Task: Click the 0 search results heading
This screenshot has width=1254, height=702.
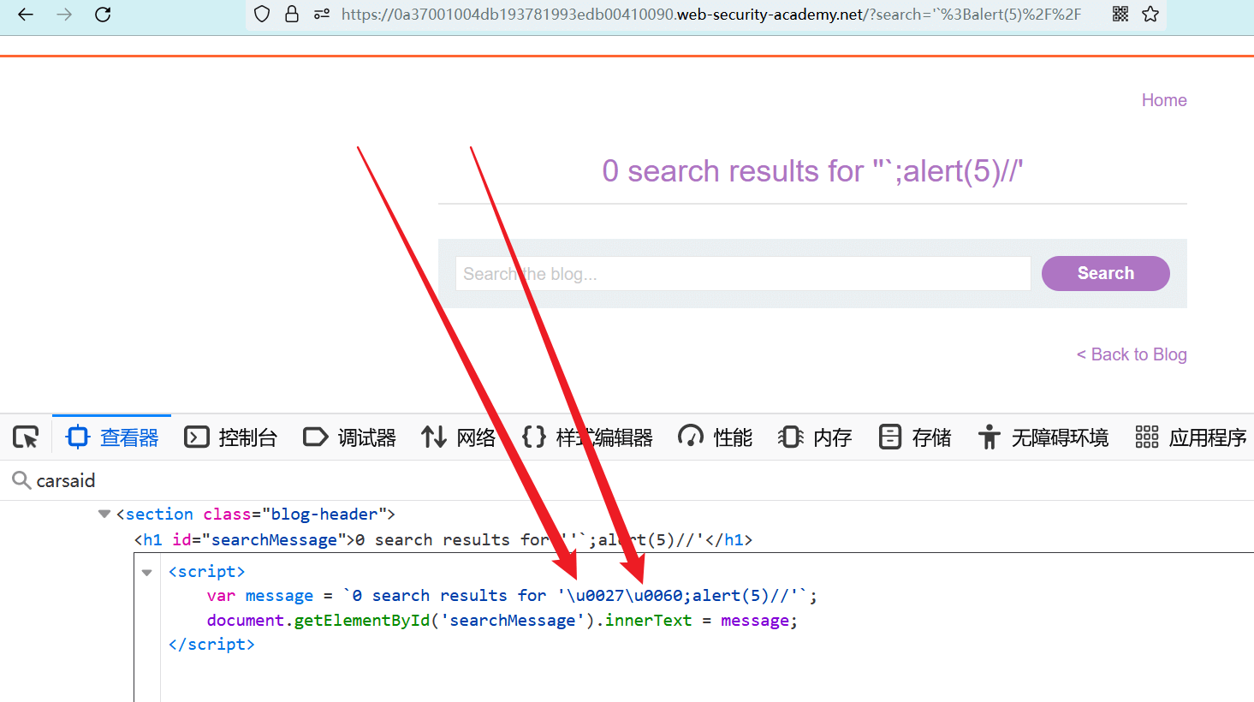Action: click(812, 171)
